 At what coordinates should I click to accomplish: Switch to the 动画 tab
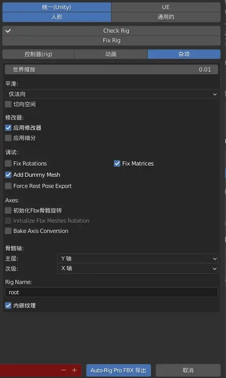click(111, 54)
